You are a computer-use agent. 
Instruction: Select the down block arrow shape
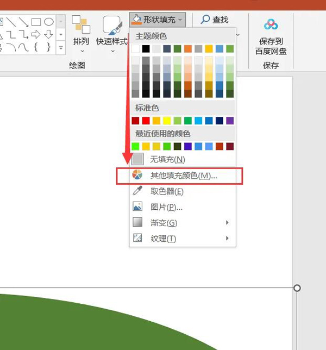point(49,35)
